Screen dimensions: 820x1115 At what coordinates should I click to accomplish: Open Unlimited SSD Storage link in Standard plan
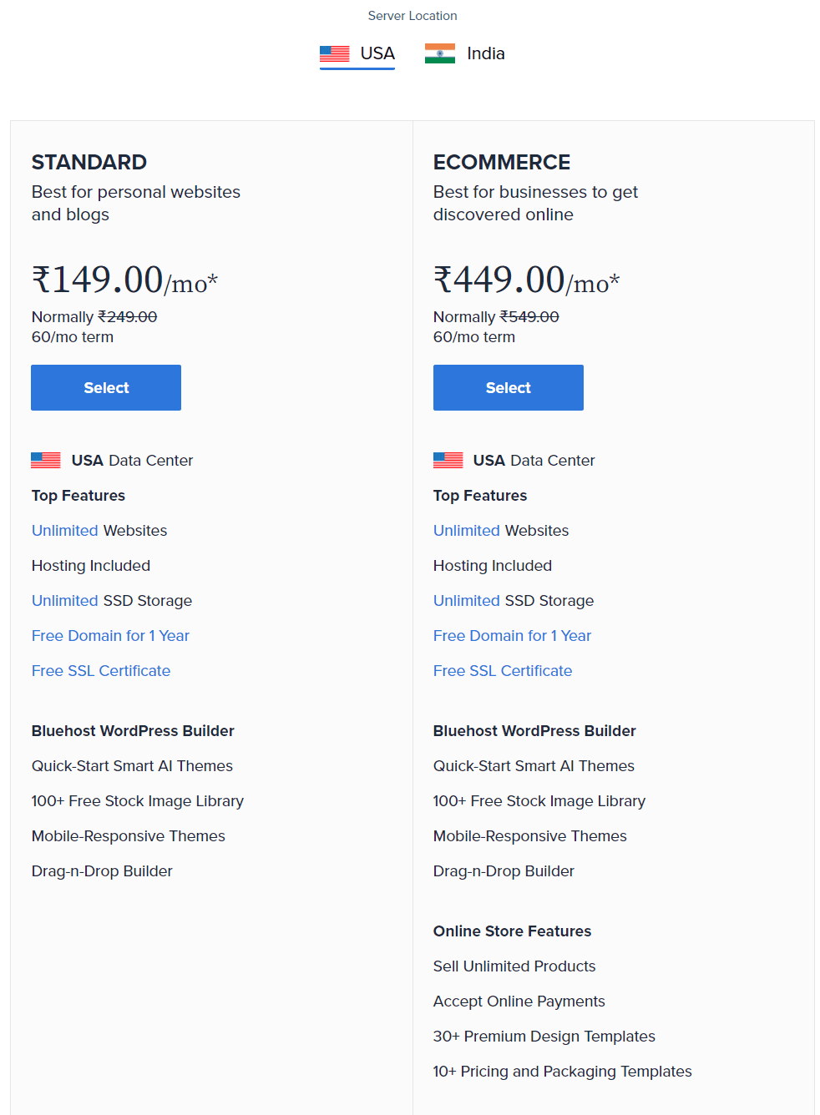pos(65,601)
